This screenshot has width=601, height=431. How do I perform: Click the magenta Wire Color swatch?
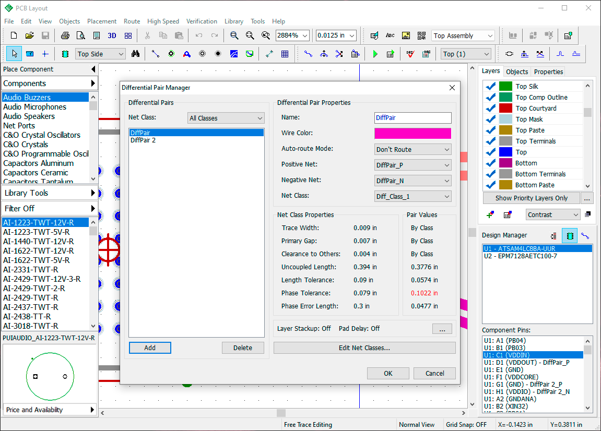[413, 134]
